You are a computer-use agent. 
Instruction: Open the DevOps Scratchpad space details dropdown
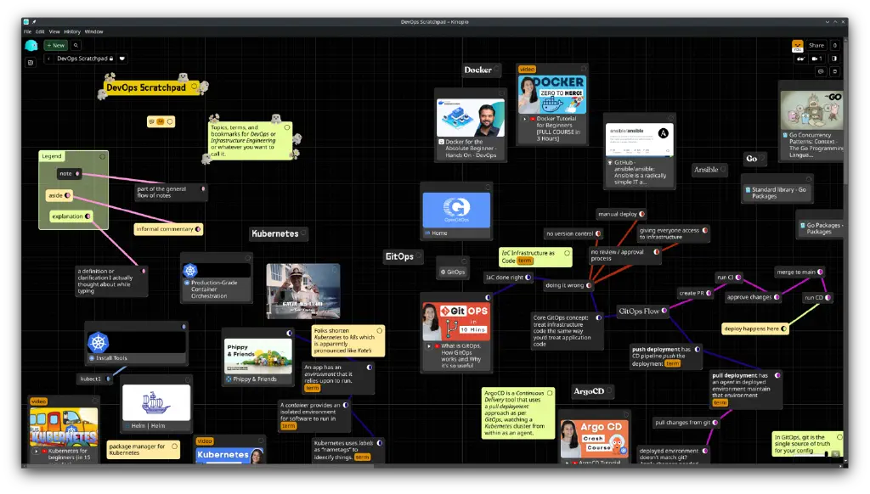coord(86,59)
